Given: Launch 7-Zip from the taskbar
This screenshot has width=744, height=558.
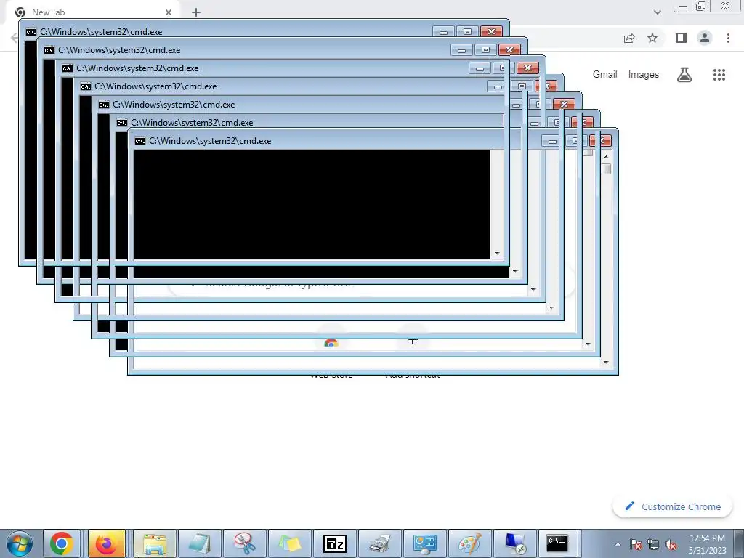Looking at the screenshot, I should (334, 543).
